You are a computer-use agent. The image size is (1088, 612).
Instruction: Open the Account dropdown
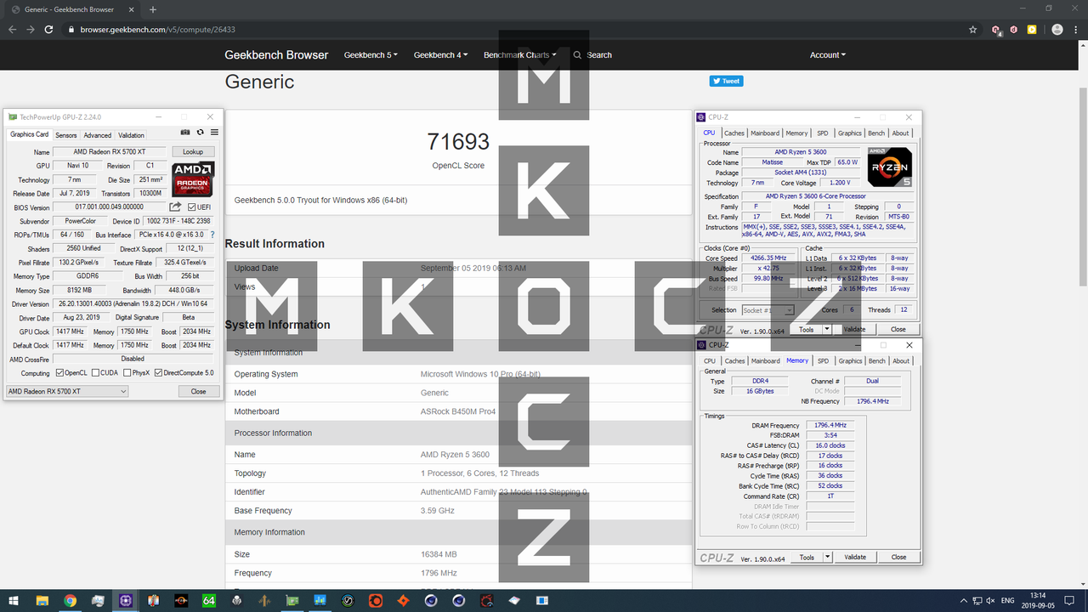point(827,54)
